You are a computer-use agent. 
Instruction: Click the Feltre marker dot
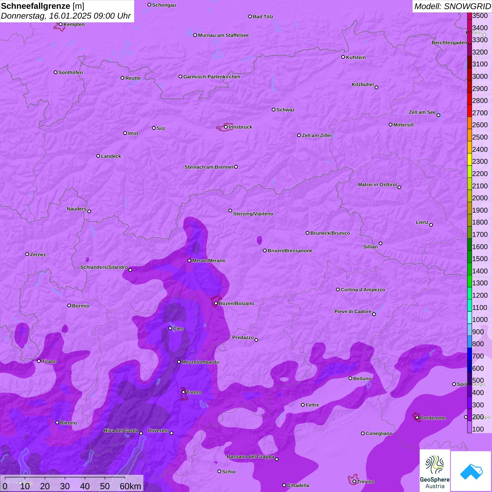[x=303, y=405]
